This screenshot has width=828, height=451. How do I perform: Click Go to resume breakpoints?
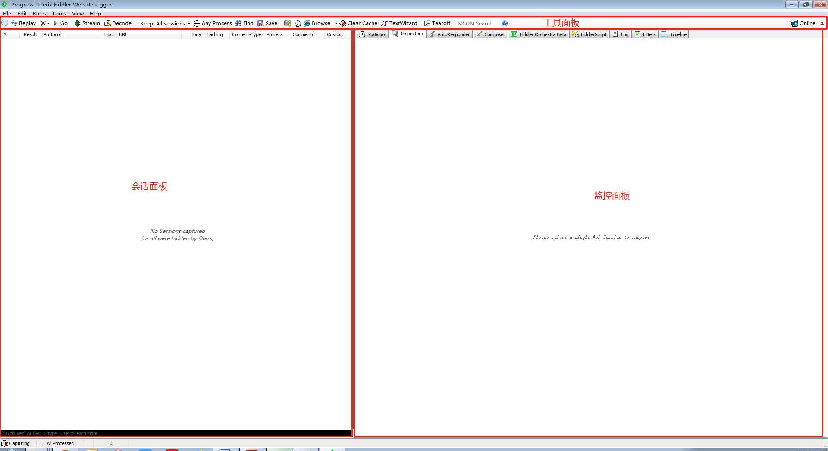[x=60, y=23]
